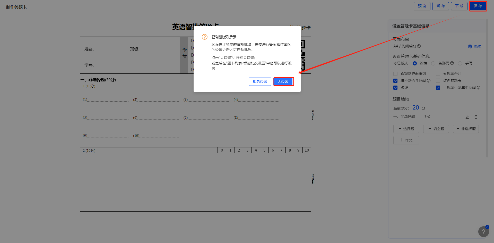
Task: Click the 预览 button
Action: tap(422, 6)
